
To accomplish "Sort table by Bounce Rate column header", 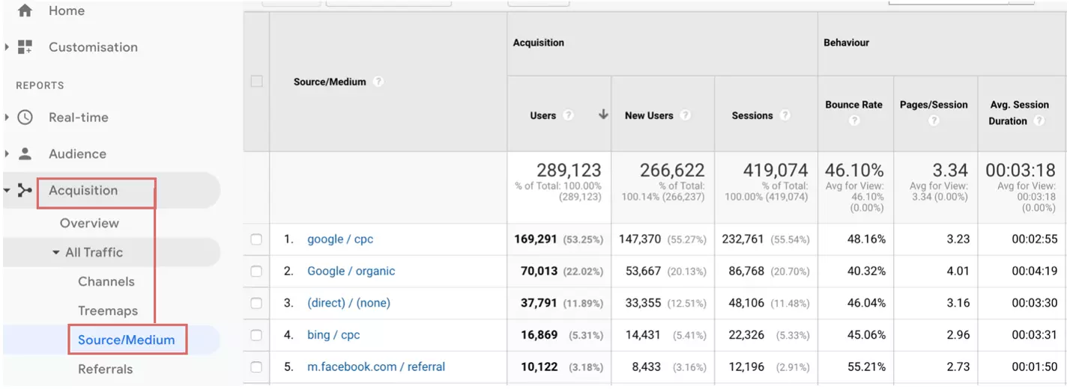I will 853,105.
